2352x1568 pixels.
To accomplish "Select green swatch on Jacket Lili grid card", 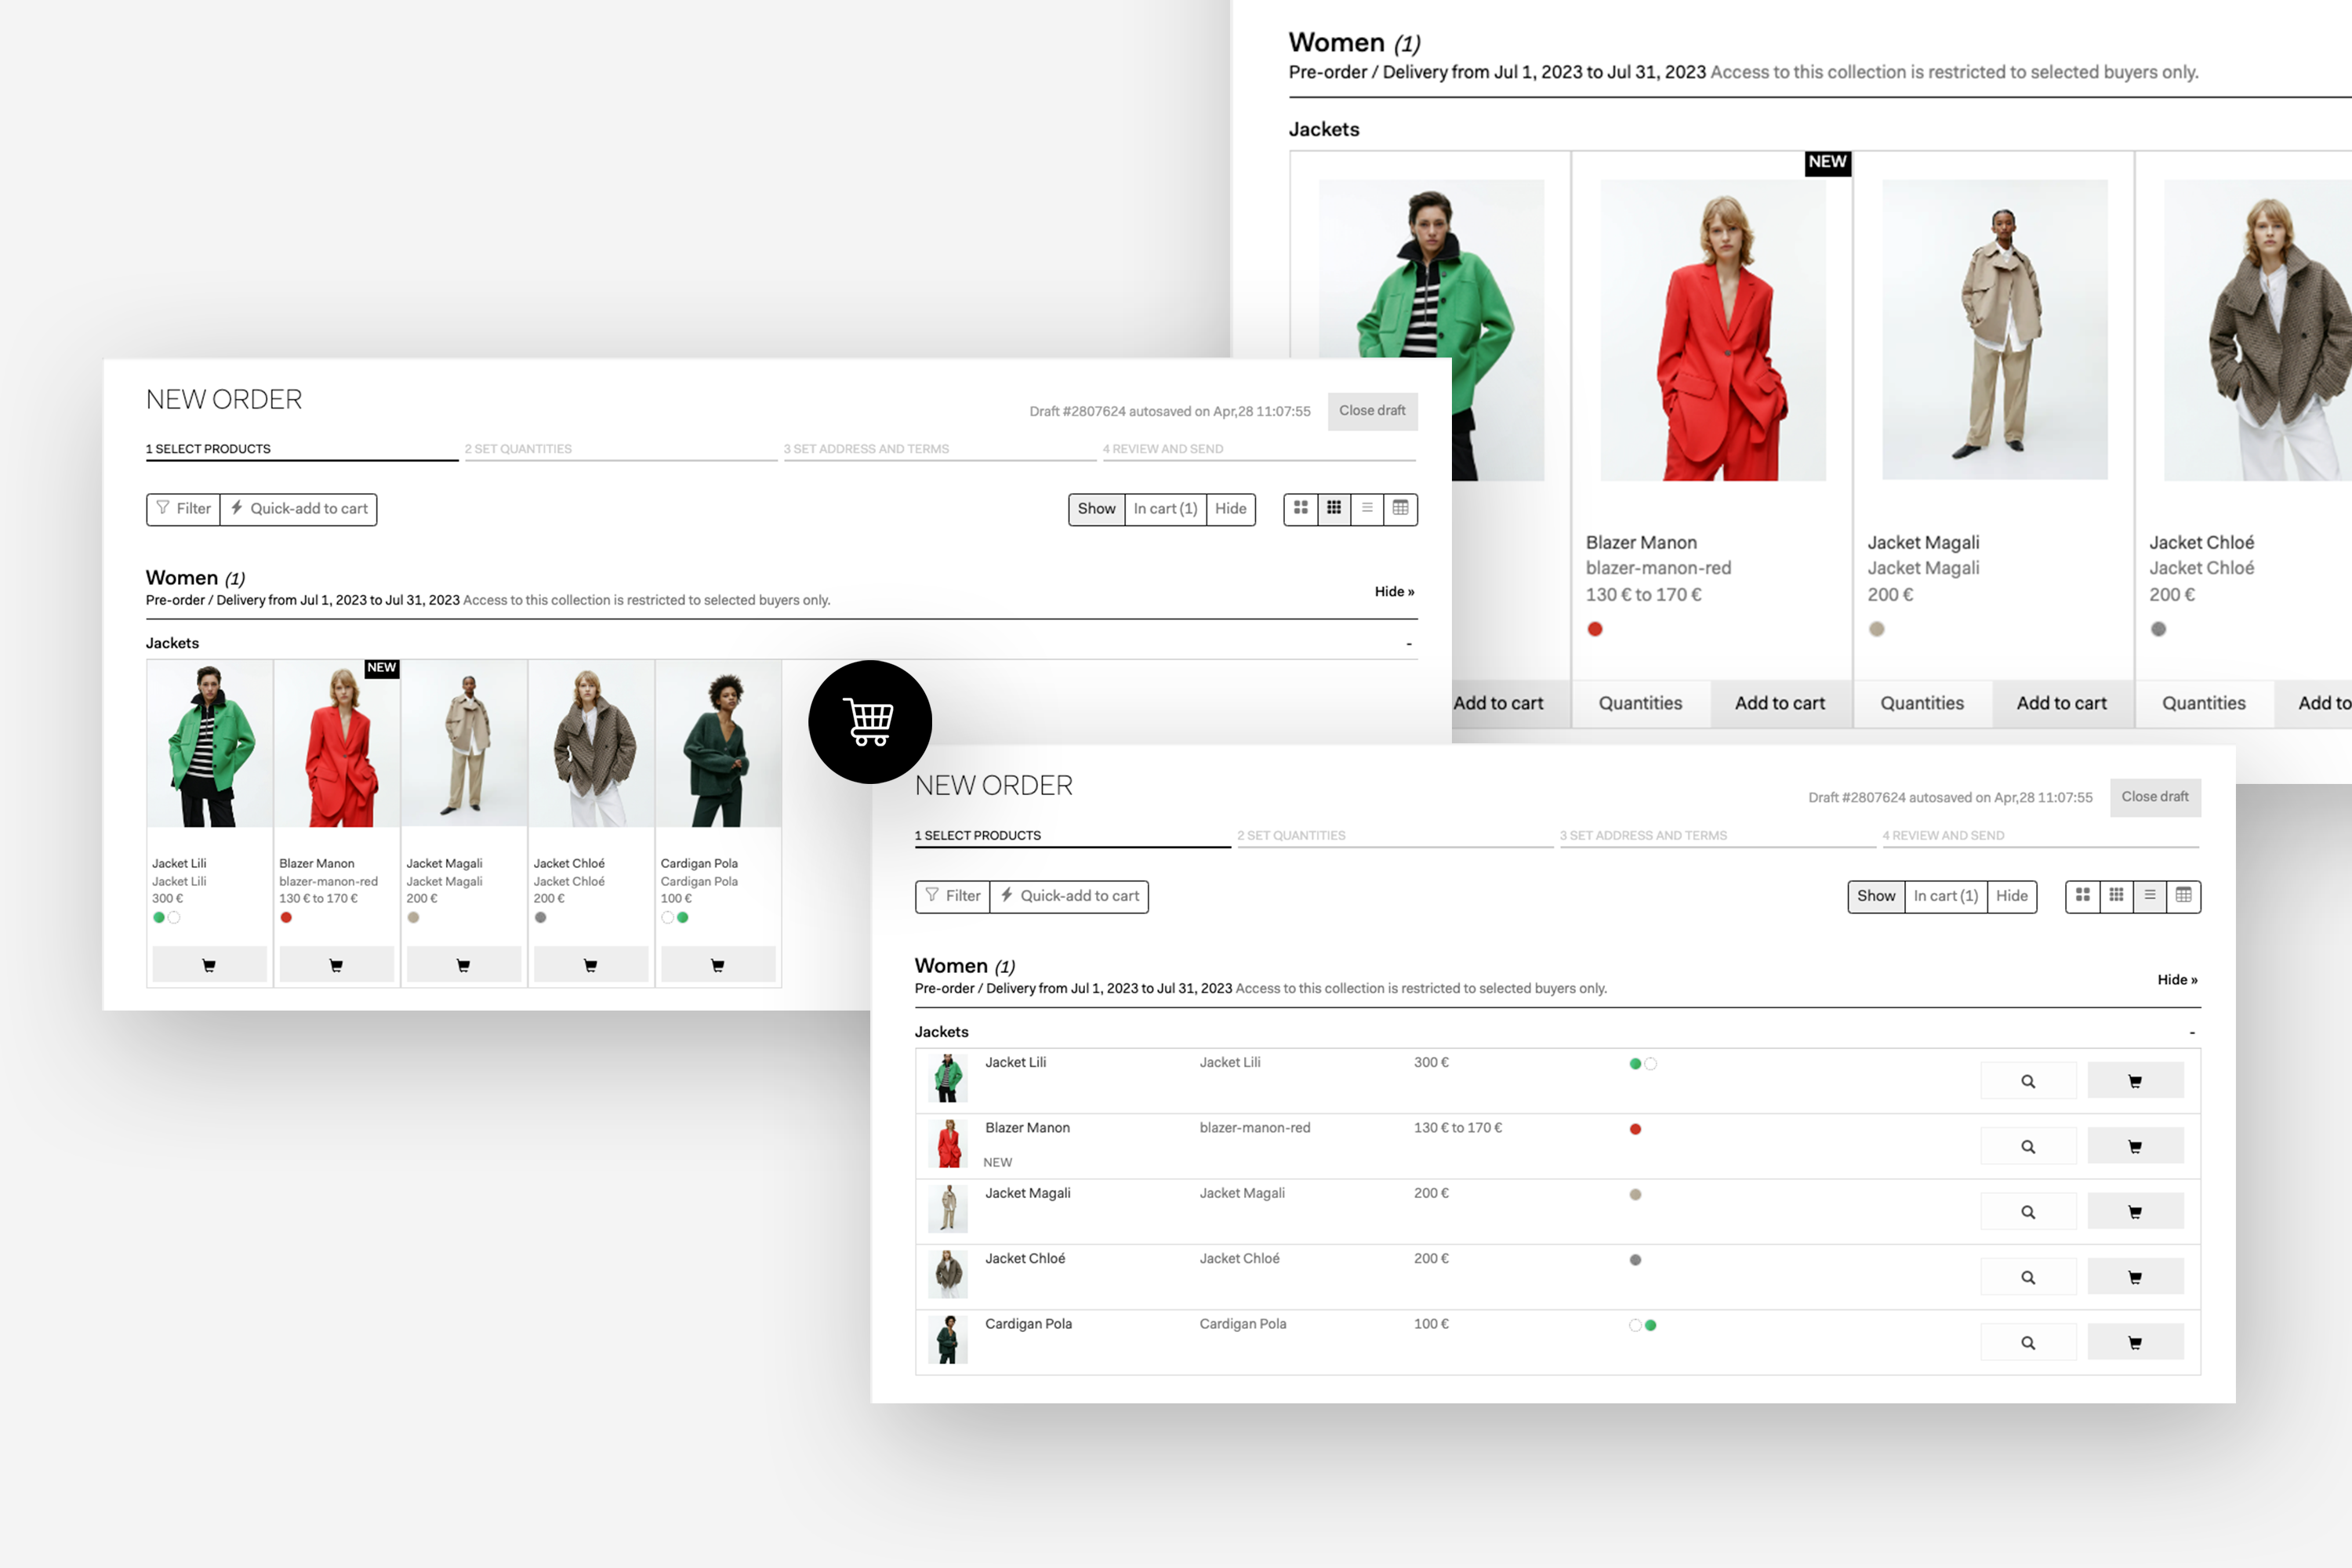I will click(x=159, y=917).
